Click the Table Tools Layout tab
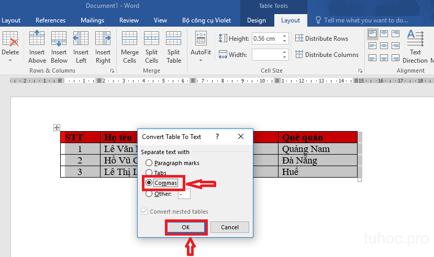The width and height of the screenshot is (434, 257). [291, 20]
